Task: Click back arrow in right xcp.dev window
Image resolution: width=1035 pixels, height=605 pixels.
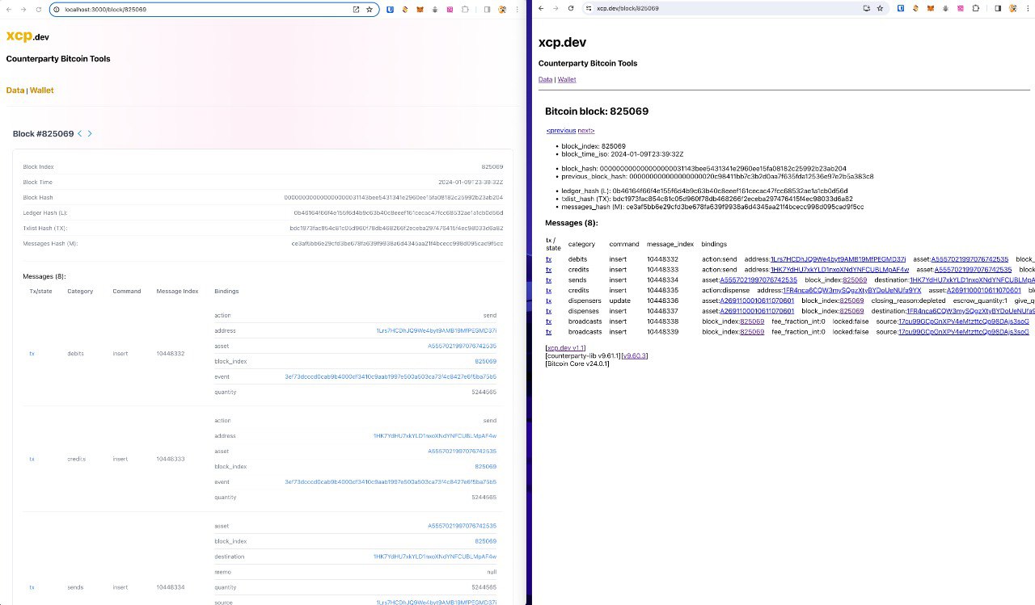Action: [541, 8]
